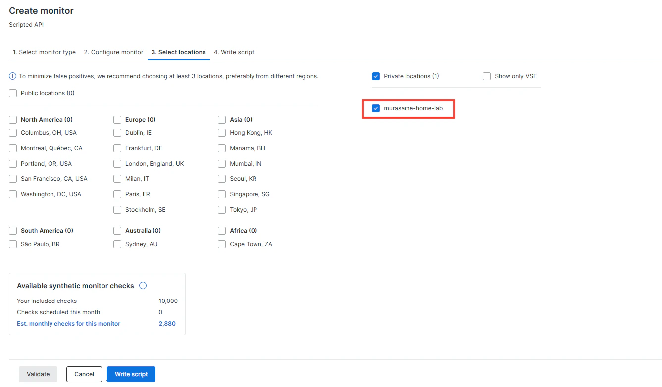Check the Europe region checkbox

tap(117, 120)
